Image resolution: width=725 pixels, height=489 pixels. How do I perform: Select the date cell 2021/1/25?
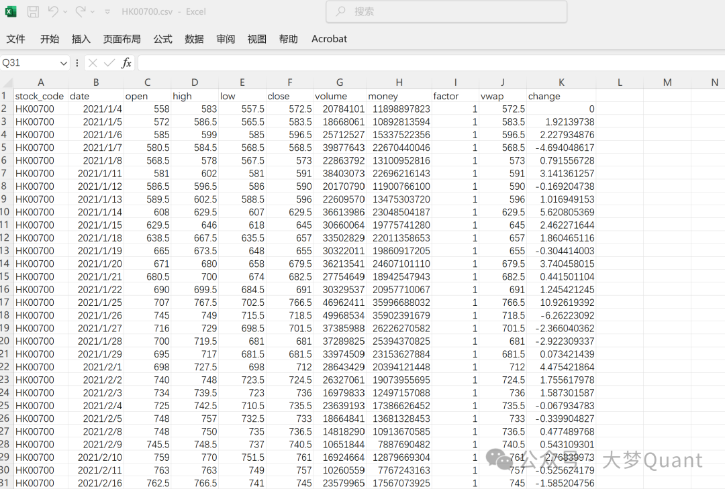[96, 303]
